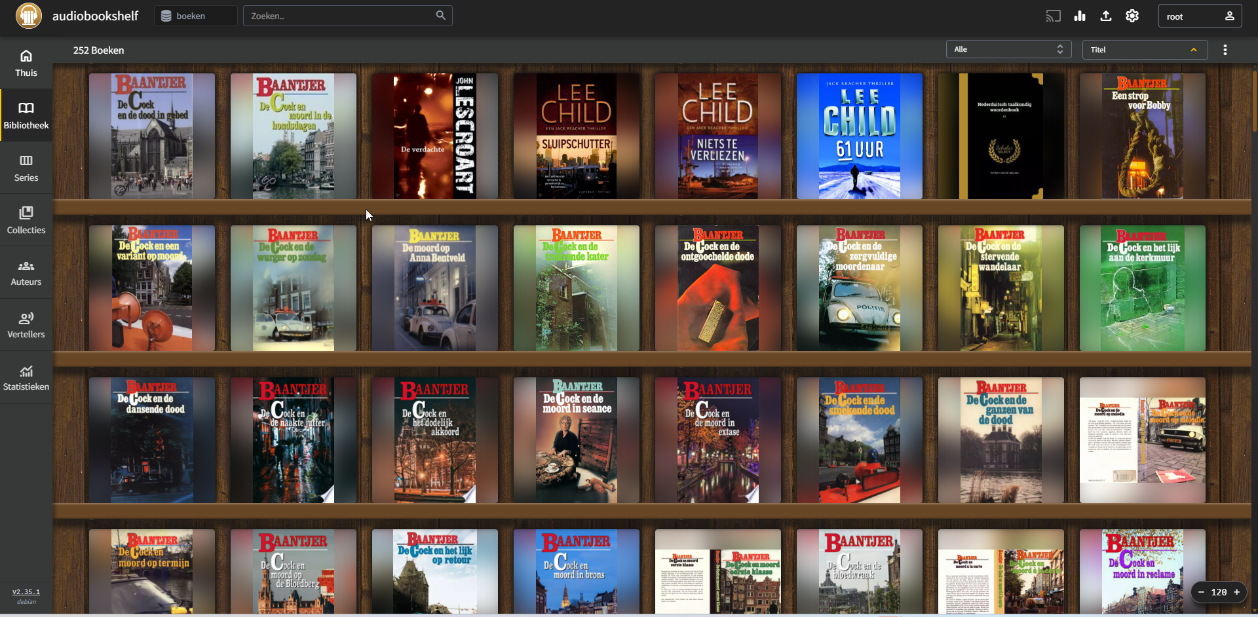Open the boeken library selector
This screenshot has width=1258, height=617.
point(196,16)
